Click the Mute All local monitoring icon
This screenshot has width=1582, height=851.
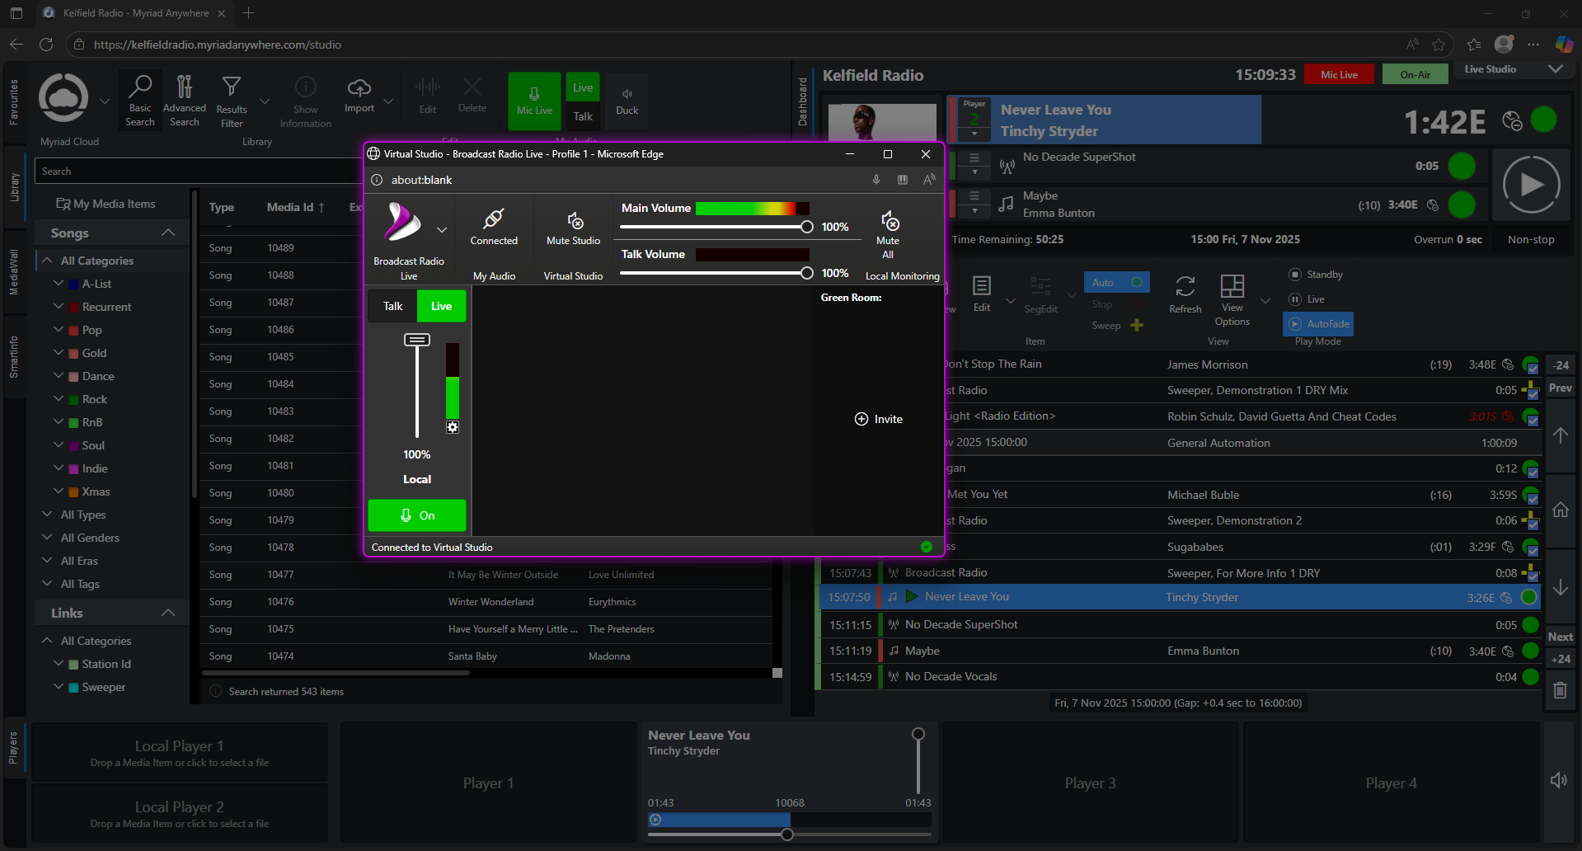889,222
